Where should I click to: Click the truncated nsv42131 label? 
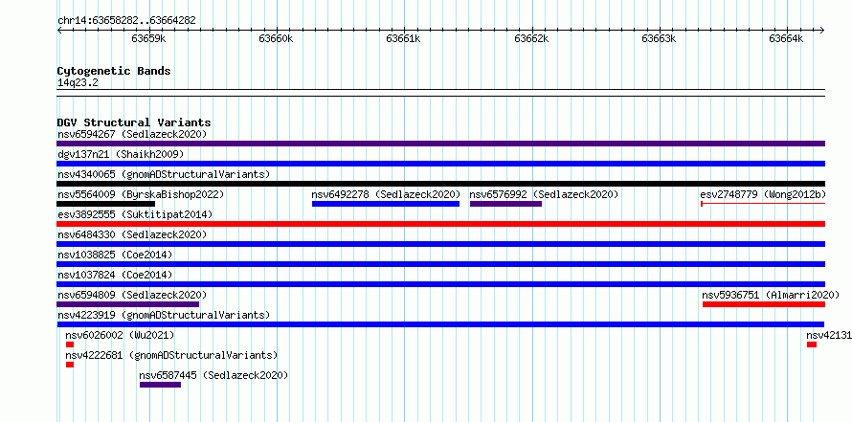829,335
